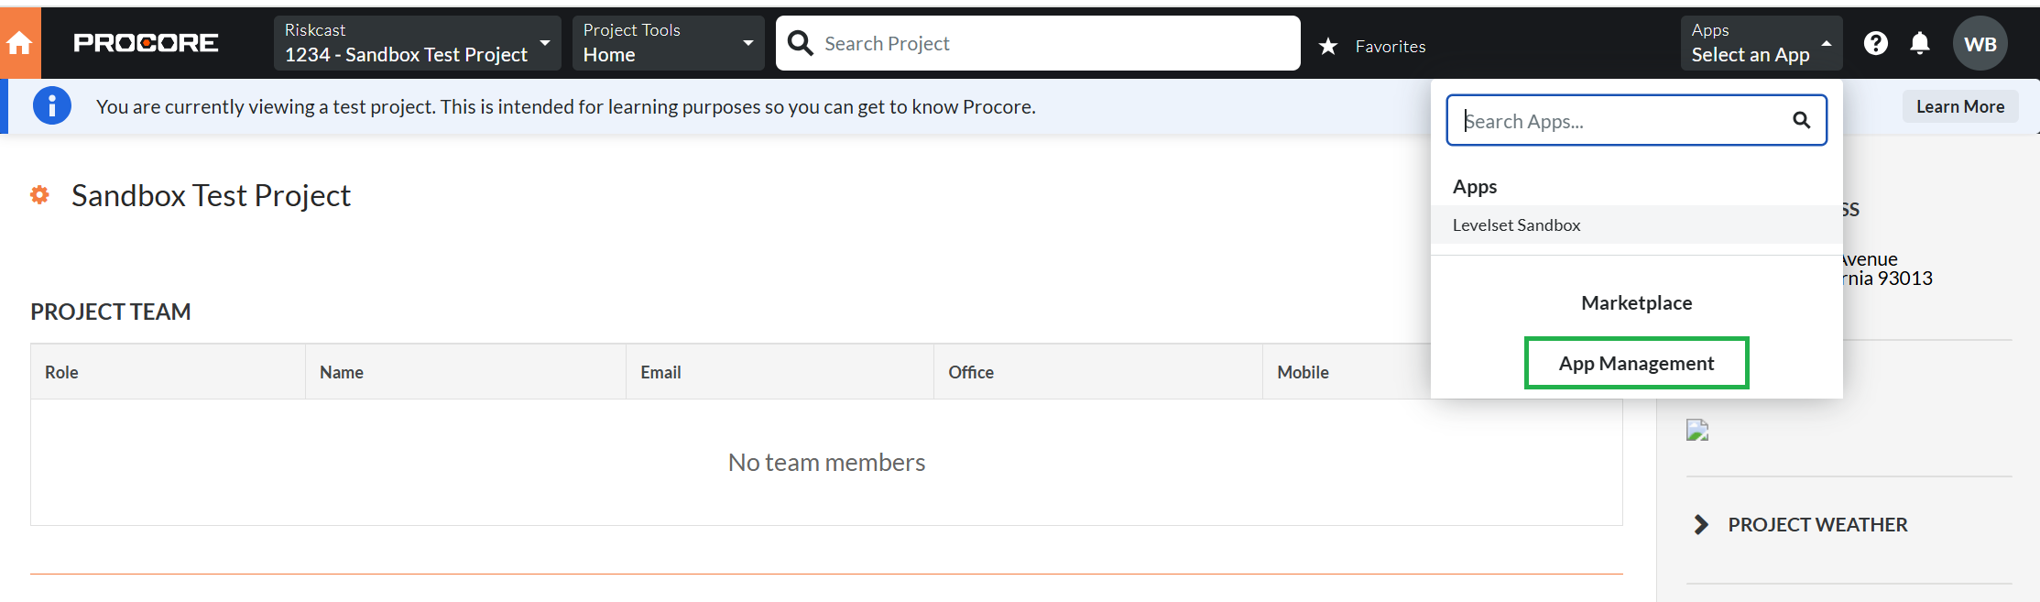Click the help question mark icon
The image size is (2040, 602).
pyautogui.click(x=1875, y=43)
